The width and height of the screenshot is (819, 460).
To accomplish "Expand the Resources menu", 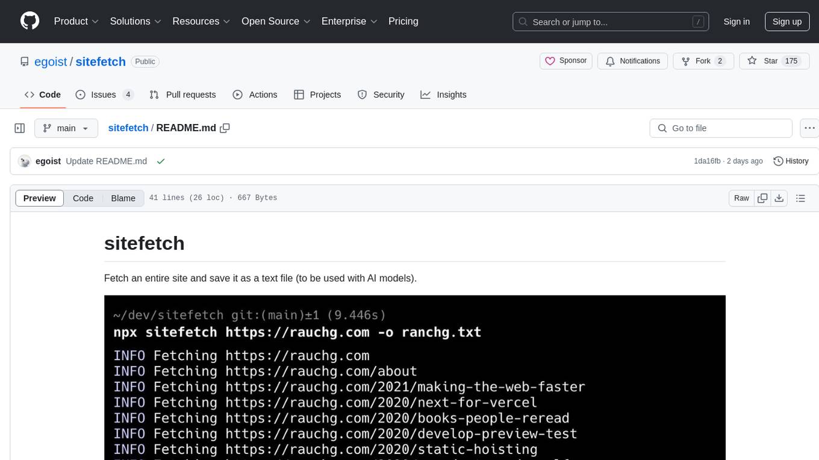I will [x=201, y=21].
